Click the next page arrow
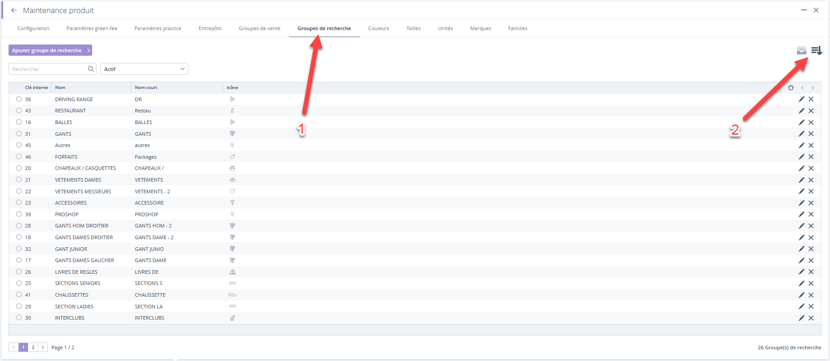Image resolution: width=830 pixels, height=361 pixels. pos(43,347)
